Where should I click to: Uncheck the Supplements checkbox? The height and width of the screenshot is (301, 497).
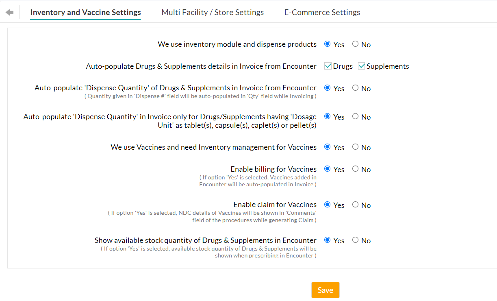click(361, 65)
